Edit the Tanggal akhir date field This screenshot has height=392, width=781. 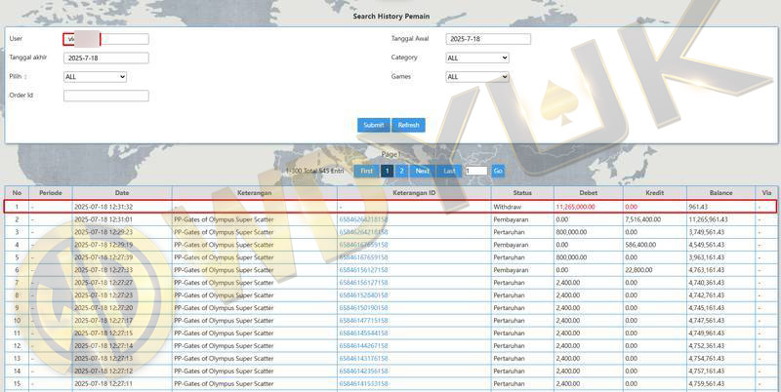pos(106,58)
